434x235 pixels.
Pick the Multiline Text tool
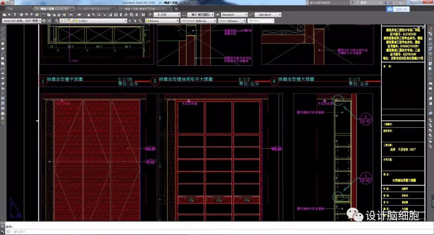coord(3,118)
